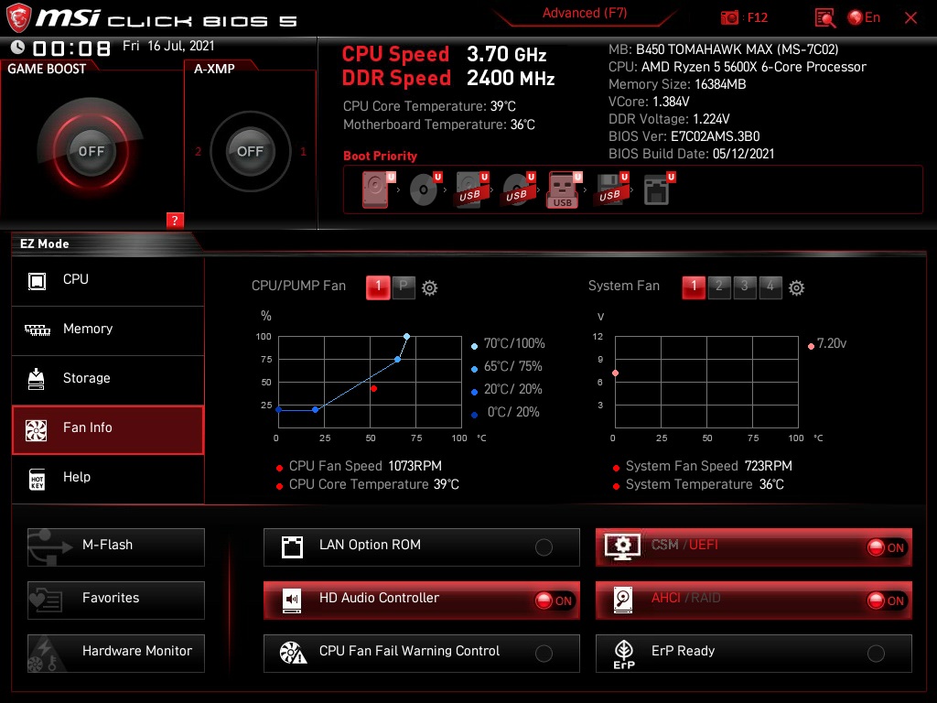Image resolution: width=937 pixels, height=703 pixels.
Task: Select System Fan 2 tab
Action: pyautogui.click(x=719, y=287)
